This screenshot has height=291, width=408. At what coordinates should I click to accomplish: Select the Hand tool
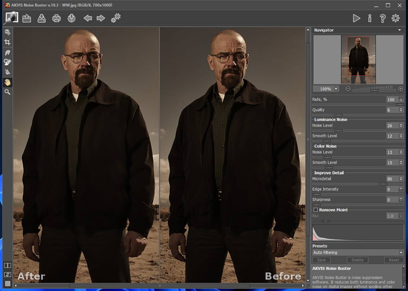(7, 82)
